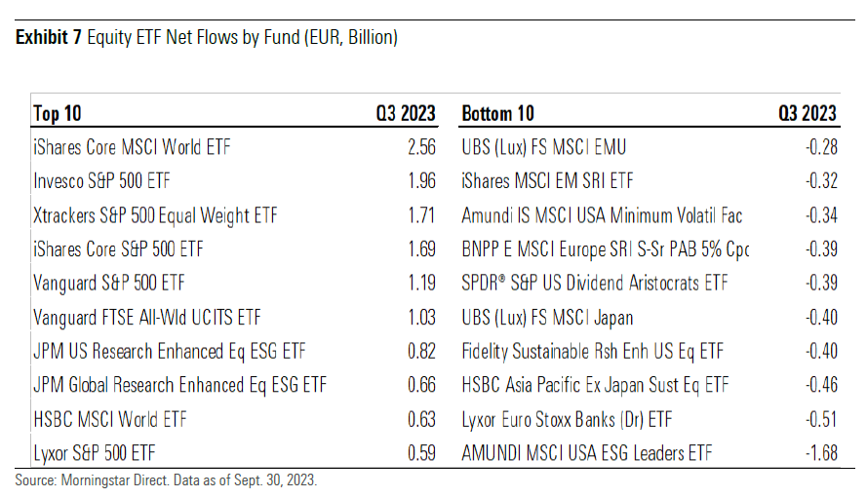Viewport: 867px width, 498px height.
Task: Select iShares MSCI EM SRI ETF
Action: tap(547, 181)
